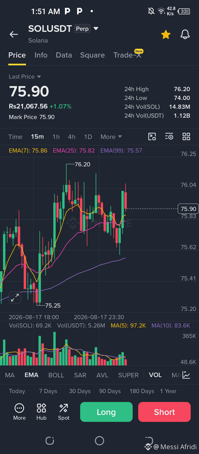Tap the back arrow icon
Image resolution: width=199 pixels, height=454 pixels.
click(x=14, y=34)
